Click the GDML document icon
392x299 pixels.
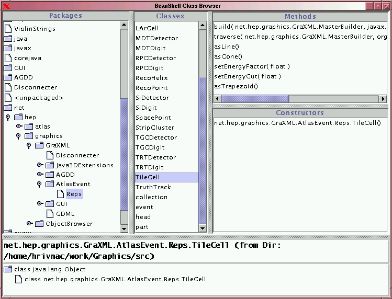coord(50,214)
